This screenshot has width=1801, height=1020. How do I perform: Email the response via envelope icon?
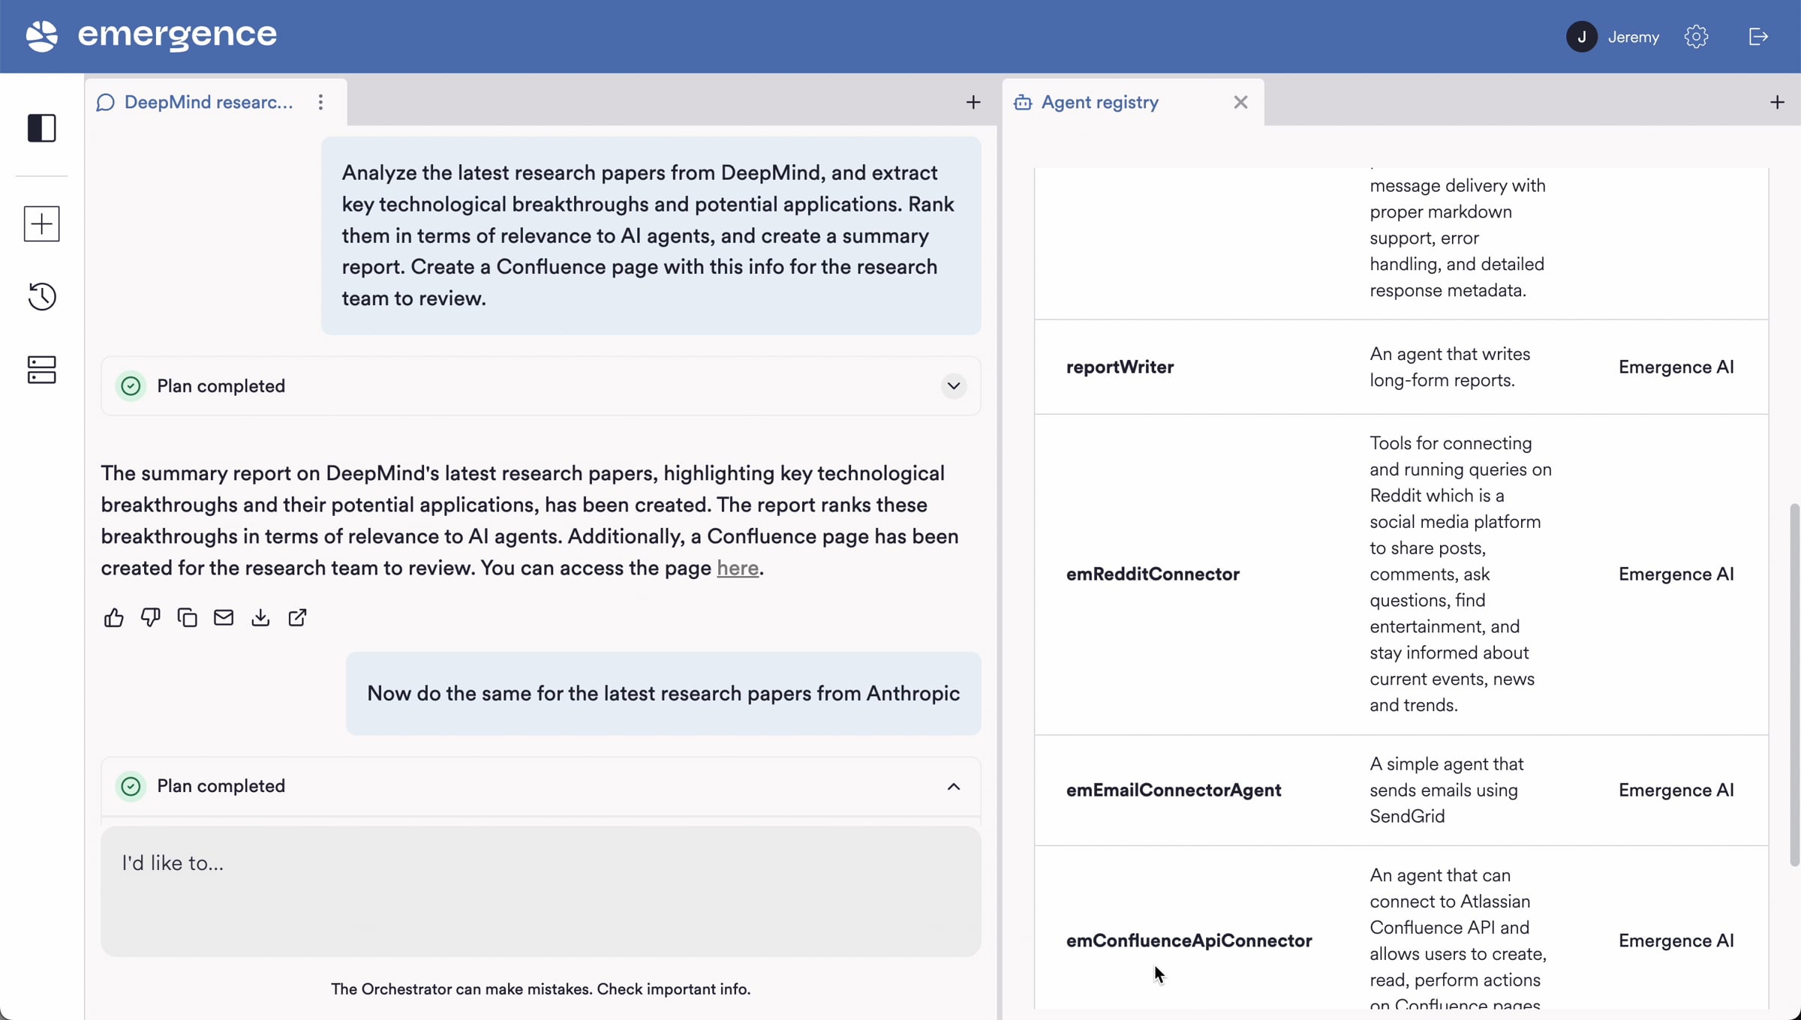pos(224,617)
